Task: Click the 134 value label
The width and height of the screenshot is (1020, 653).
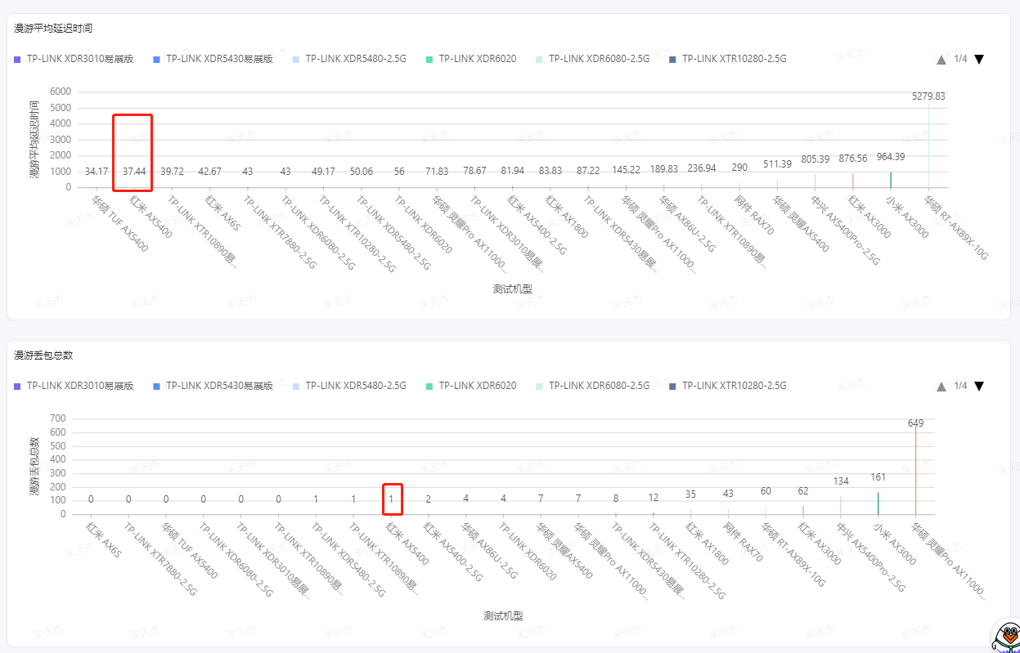Action: coord(841,481)
